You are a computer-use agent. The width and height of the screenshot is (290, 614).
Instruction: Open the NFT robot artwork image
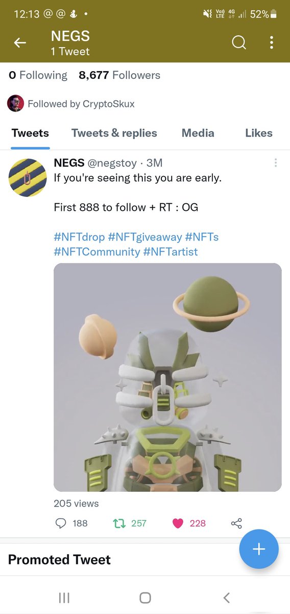coord(167,378)
